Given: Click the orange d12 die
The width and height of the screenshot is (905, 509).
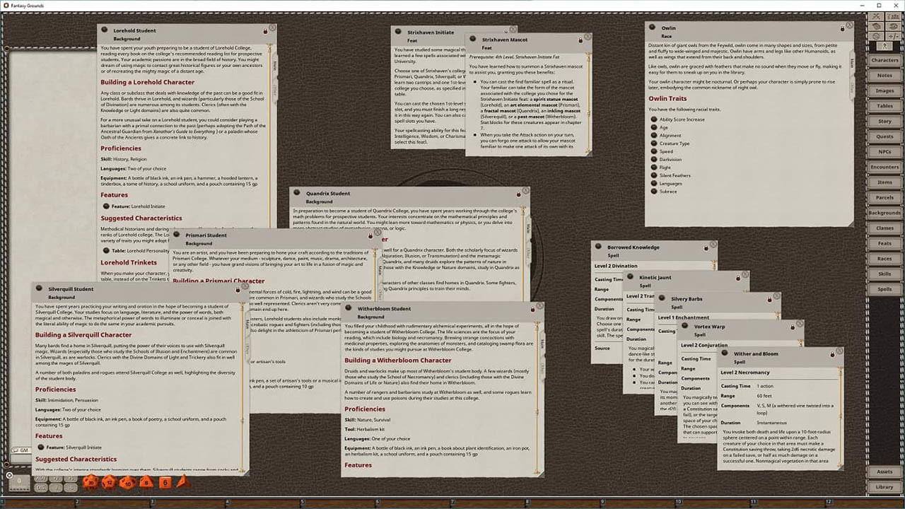Looking at the screenshot, I should click(x=109, y=482).
